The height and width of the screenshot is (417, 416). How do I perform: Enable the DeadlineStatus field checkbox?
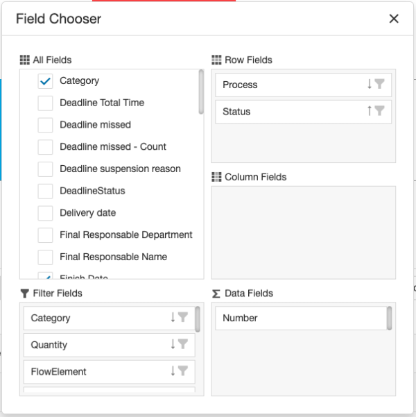point(45,191)
